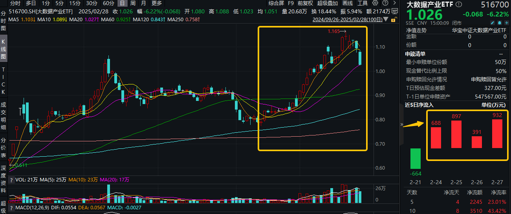Viewport: 511px width, 214px height.
Task: Open the 成交明细 sidebar tab
Action: pyautogui.click(x=4, y=116)
